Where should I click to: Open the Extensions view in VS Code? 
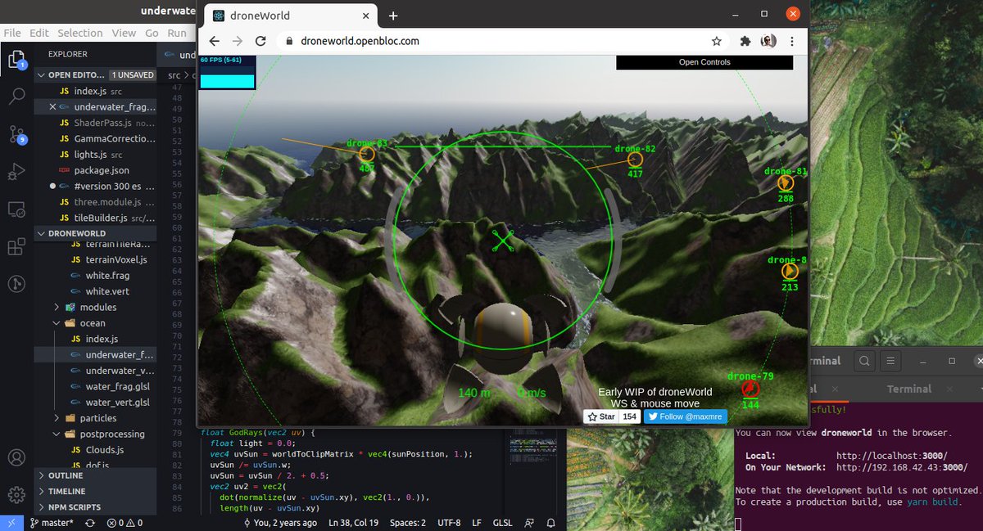tap(16, 246)
